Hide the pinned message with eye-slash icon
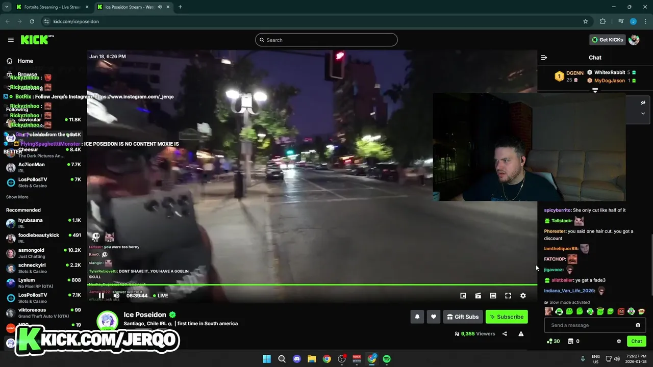Image resolution: width=653 pixels, height=367 pixels. pos(643,102)
